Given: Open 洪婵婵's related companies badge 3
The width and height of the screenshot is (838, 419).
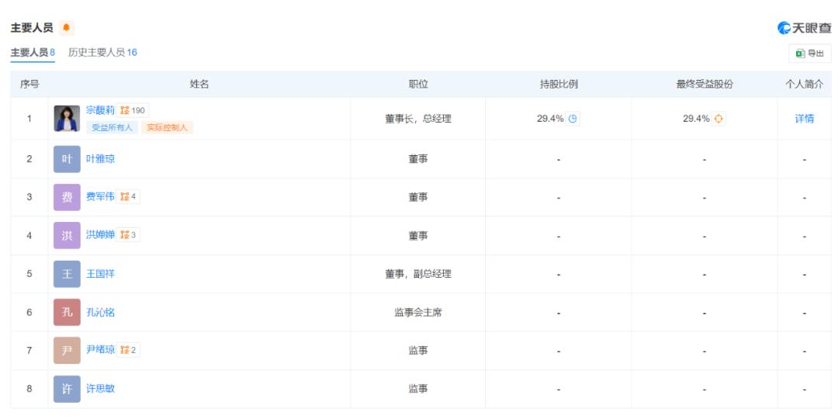Looking at the screenshot, I should tap(129, 234).
